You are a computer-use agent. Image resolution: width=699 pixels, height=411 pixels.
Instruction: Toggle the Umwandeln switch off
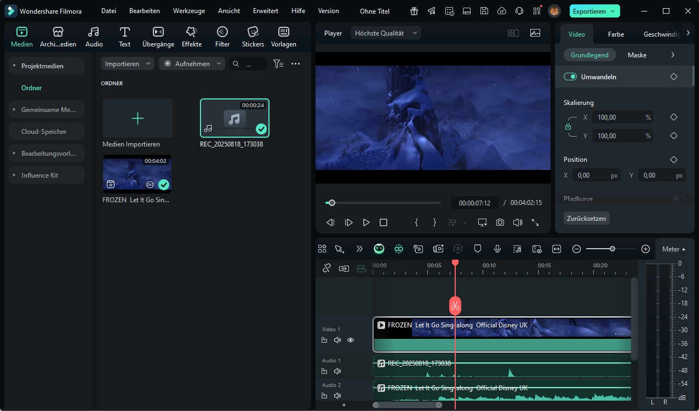point(570,77)
